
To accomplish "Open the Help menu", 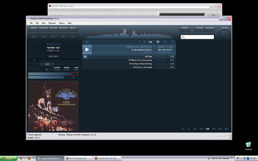I will pyautogui.click(x=69, y=23).
